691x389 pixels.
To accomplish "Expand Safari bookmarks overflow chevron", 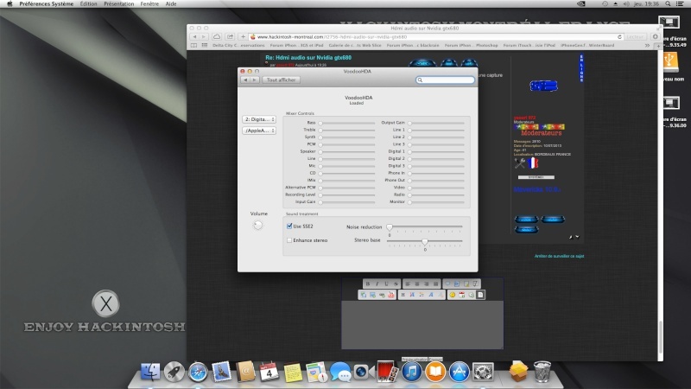I will click(647, 45).
